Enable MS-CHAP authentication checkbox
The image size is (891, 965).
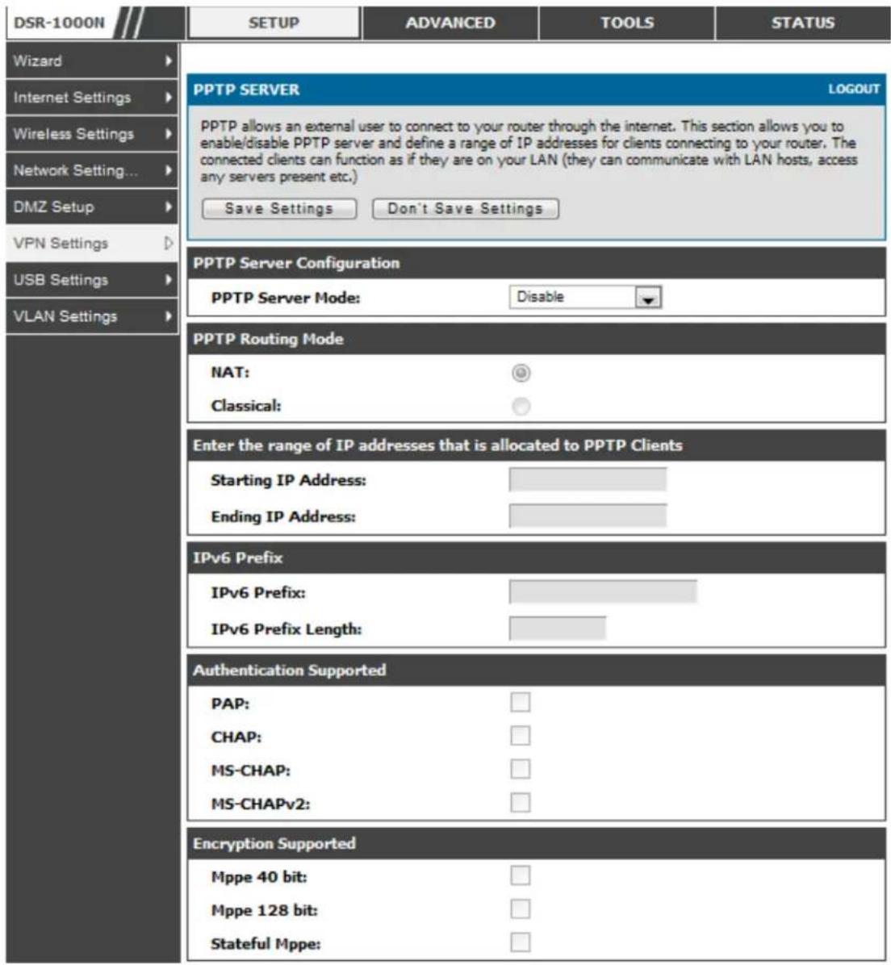tap(521, 769)
